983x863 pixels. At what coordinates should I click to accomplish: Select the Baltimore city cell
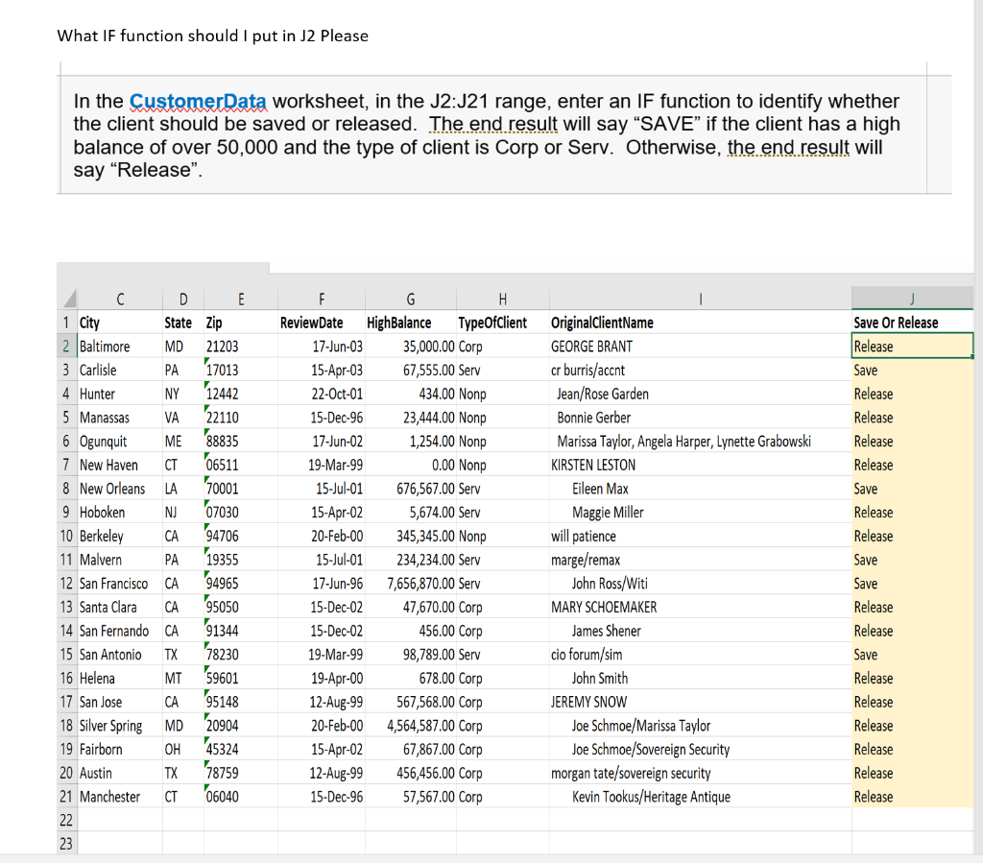pos(120,346)
